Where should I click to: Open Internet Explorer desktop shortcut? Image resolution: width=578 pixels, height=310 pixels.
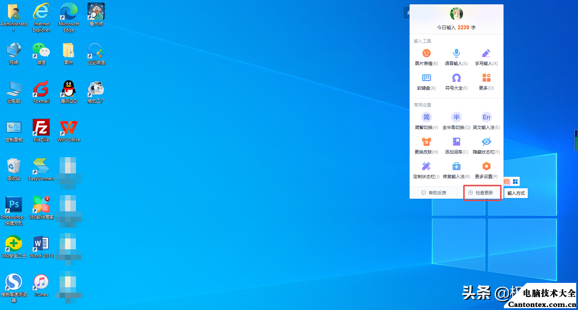pos(41,17)
